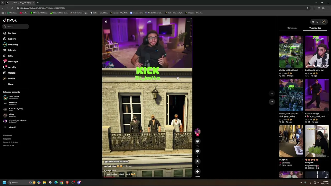Image resolution: width=331 pixels, height=186 pixels.
Task: Open the Chrome downloads button
Action: (x=314, y=8)
